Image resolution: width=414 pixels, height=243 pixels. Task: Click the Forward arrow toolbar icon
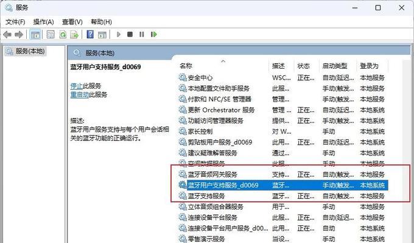19,35
